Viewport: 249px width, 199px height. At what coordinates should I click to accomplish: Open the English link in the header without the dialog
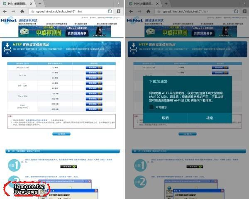[117, 17]
